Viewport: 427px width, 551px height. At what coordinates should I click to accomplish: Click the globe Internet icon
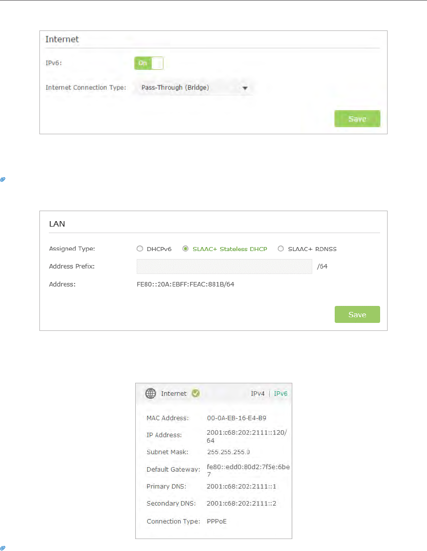(151, 394)
